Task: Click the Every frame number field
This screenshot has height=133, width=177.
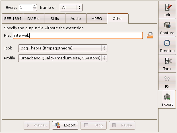Action: [25, 7]
